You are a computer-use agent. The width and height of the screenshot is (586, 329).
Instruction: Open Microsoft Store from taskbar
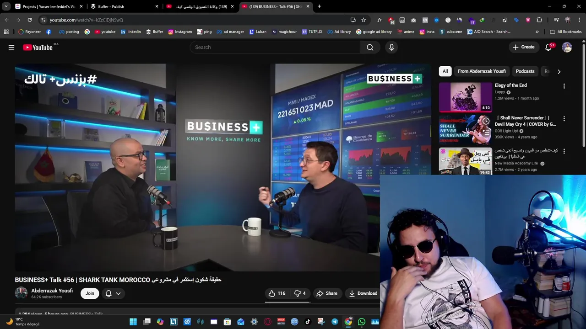point(227,322)
